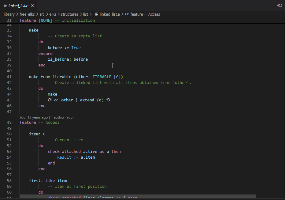This screenshot has height=200, width=285.
Task: Click line number 50 in the gutter
Action: point(9,134)
